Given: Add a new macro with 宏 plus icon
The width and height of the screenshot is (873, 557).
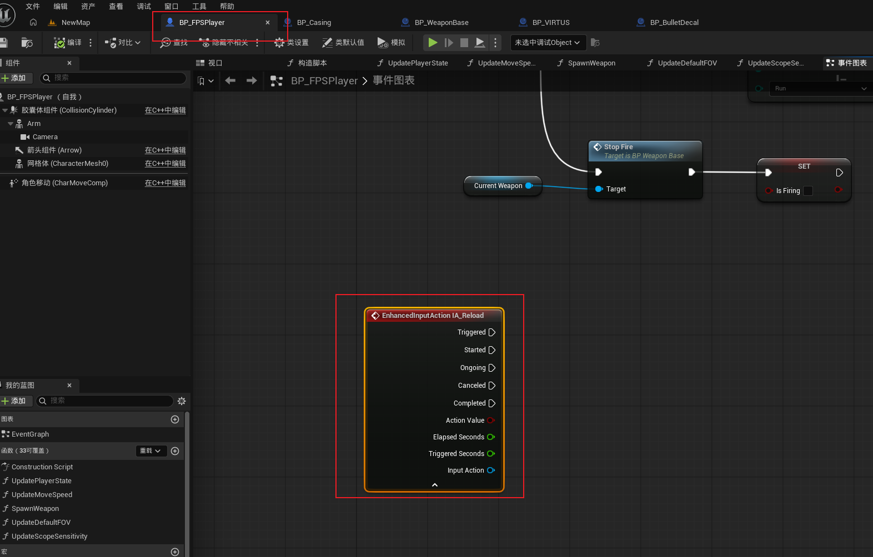Looking at the screenshot, I should (x=175, y=552).
